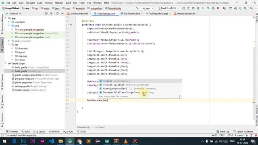Click the completion popup options (three dots) icon
Screen dimensions: 258x145
pos(179,96)
